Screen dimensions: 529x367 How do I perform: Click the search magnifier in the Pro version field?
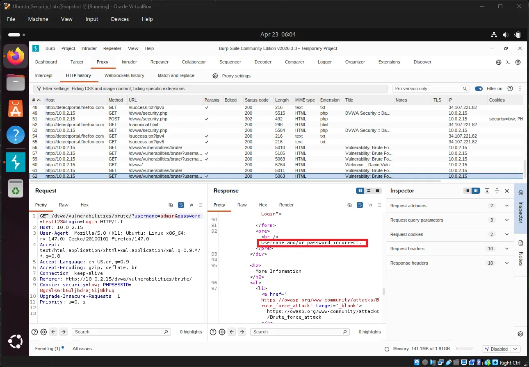pyautogui.click(x=465, y=88)
